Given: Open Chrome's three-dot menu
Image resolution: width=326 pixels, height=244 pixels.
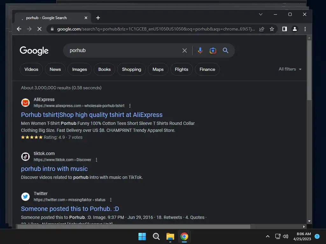Looking at the screenshot, I should click(305, 29).
